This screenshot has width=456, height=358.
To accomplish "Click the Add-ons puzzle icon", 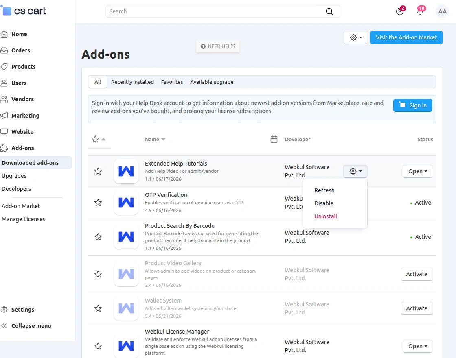I will click(4, 148).
